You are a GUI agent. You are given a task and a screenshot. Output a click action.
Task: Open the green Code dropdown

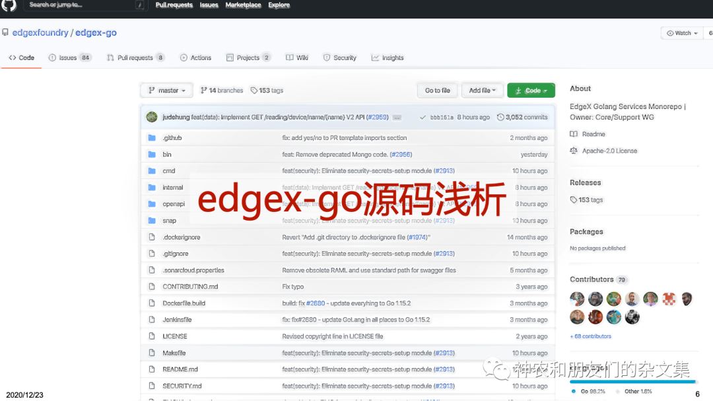coord(531,90)
